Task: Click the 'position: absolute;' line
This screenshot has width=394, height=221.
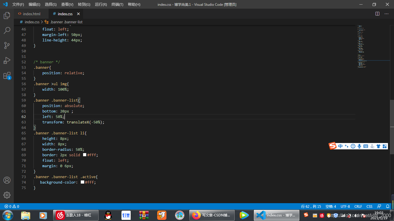Action: 63,106
